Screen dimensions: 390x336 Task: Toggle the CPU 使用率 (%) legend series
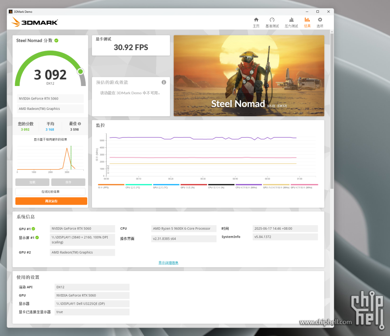click(x=221, y=186)
